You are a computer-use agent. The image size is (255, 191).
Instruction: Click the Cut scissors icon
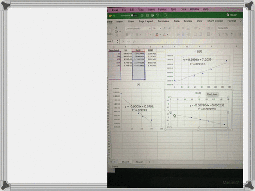coord(116,28)
